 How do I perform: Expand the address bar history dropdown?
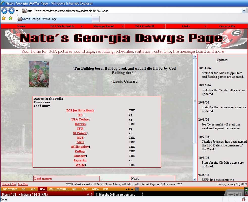(244, 11)
